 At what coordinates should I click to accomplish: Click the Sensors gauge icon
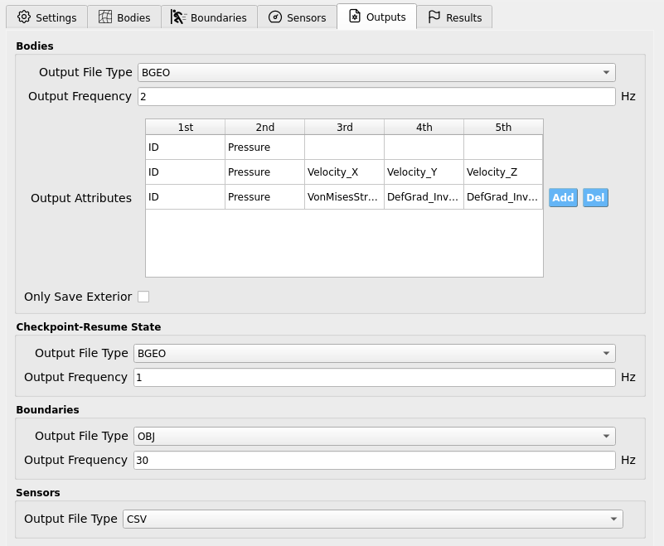(x=275, y=17)
